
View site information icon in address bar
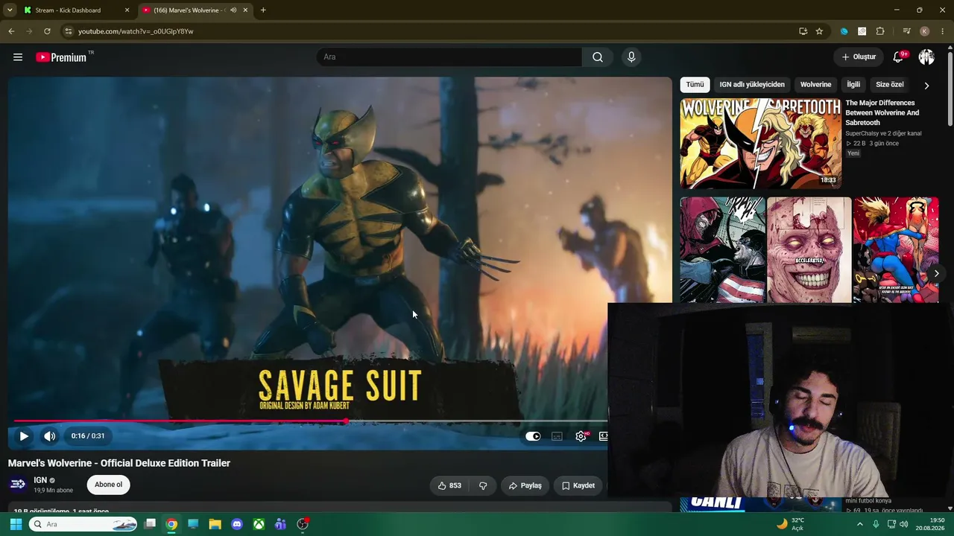tap(68, 31)
